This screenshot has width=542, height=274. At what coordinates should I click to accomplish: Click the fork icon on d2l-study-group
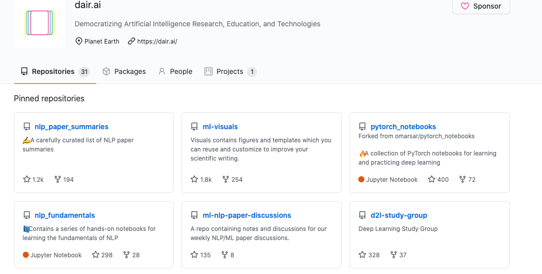(394, 255)
